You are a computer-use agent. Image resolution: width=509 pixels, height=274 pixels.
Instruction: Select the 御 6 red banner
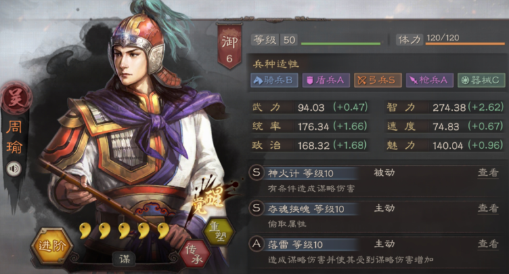point(229,46)
